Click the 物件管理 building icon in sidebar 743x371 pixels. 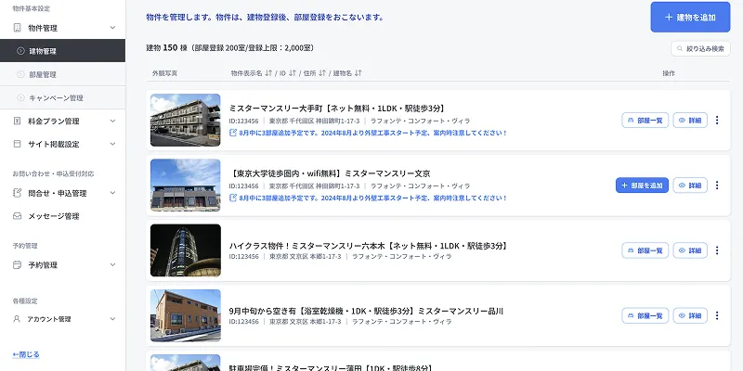click(x=17, y=28)
